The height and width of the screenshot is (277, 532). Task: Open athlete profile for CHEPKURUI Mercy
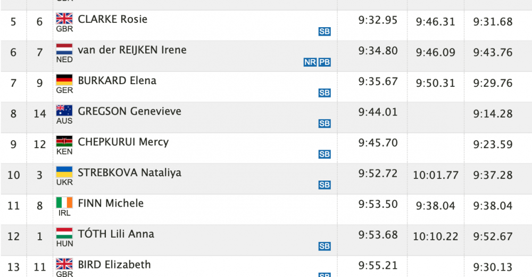pos(123,142)
